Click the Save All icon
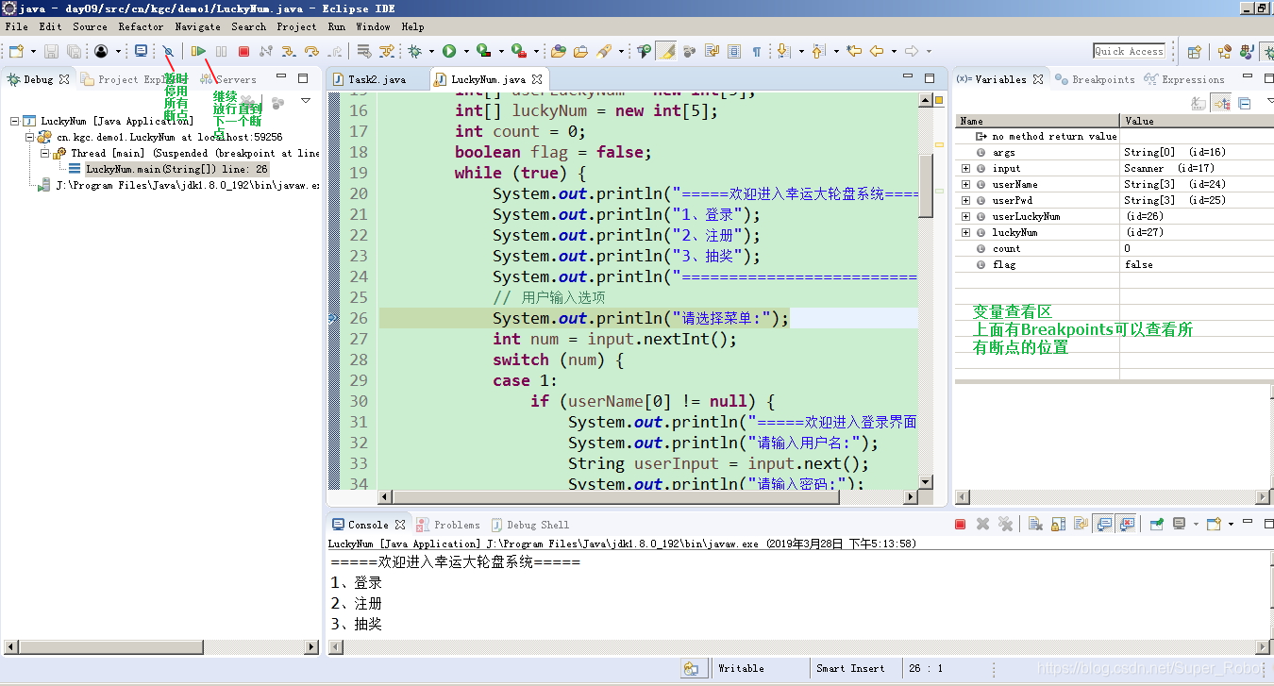The height and width of the screenshot is (686, 1274). point(74,51)
